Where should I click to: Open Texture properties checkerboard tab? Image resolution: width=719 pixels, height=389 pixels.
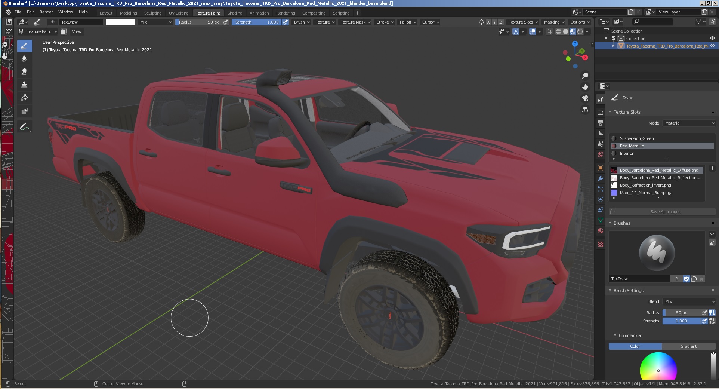coord(601,244)
